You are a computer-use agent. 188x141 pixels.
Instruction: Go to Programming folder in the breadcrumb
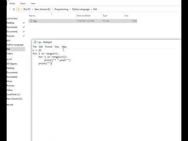61,9
